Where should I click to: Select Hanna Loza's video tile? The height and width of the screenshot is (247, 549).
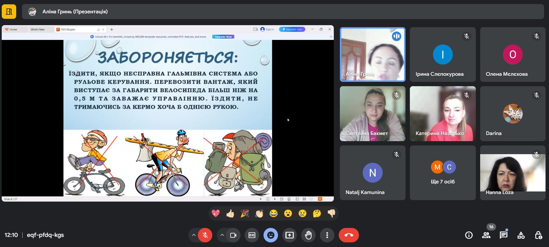pyautogui.click(x=513, y=173)
